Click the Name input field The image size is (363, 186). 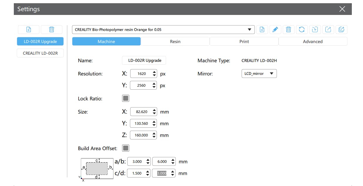click(x=144, y=61)
